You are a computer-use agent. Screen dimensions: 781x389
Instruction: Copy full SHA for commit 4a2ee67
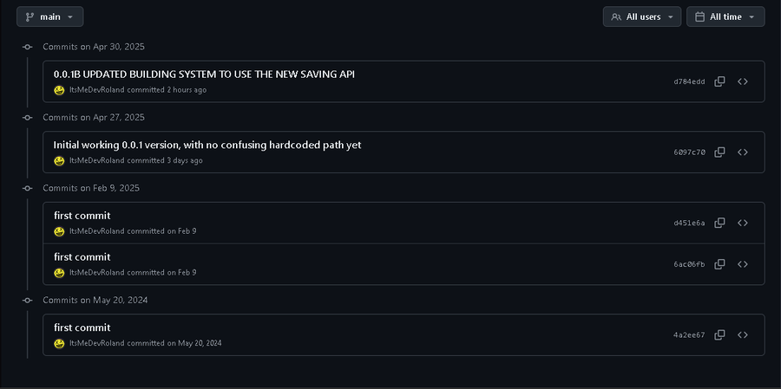719,334
